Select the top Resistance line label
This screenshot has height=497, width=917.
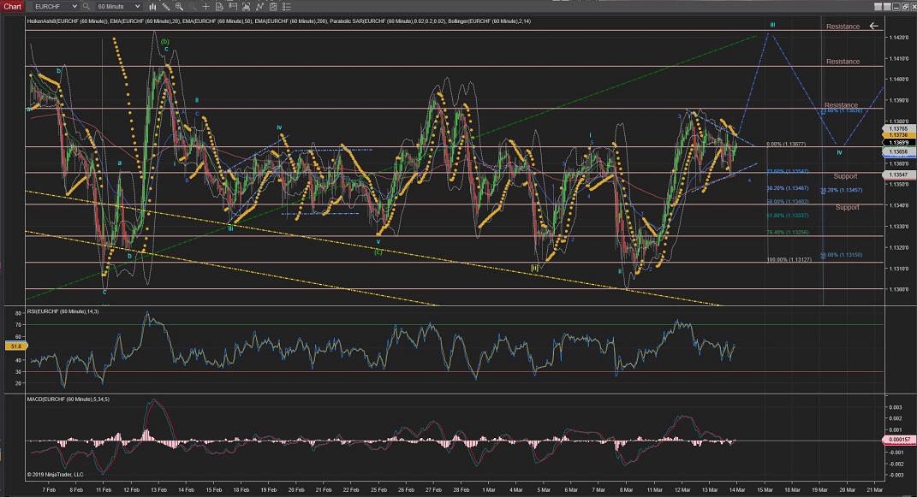tap(843, 27)
